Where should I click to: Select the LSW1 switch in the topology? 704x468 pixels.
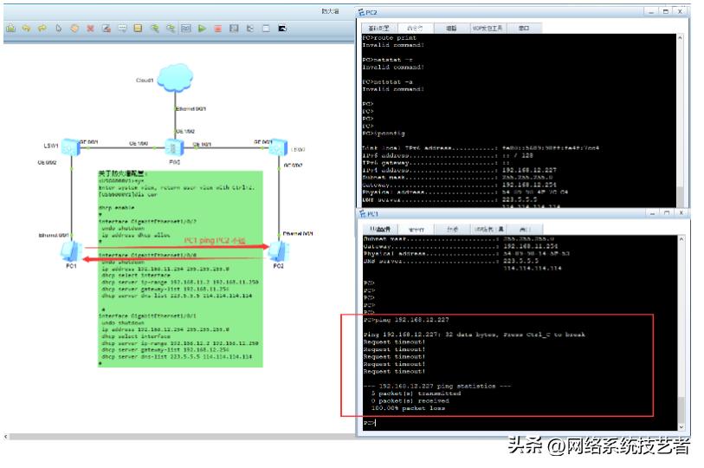(x=69, y=148)
